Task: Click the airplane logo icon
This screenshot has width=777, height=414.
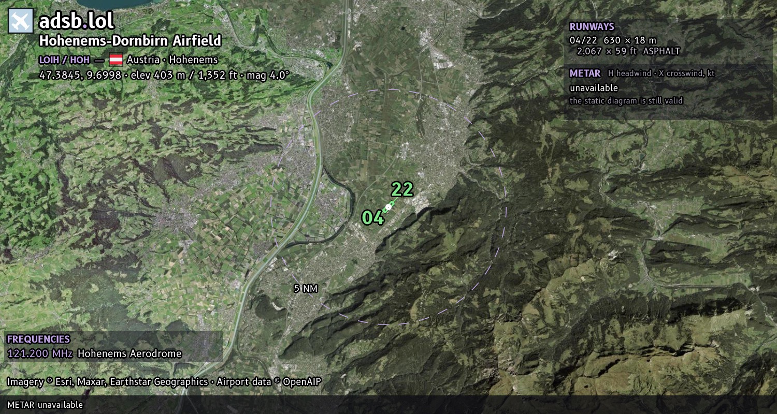Action: [x=21, y=21]
